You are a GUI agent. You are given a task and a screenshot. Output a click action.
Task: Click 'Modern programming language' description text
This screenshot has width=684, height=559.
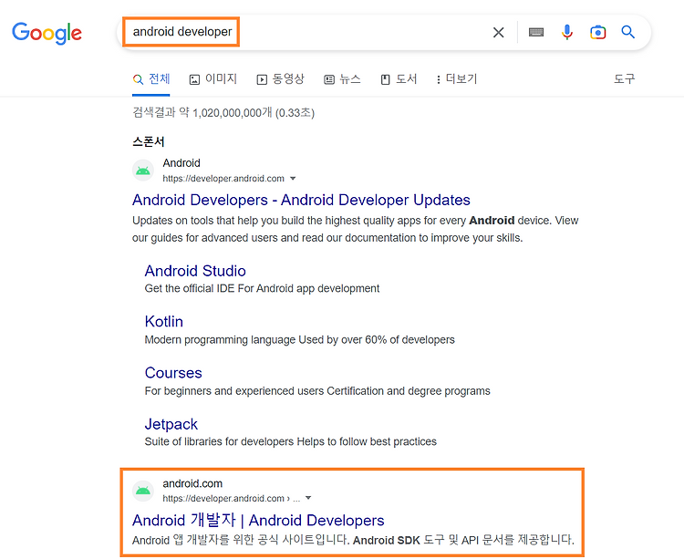[299, 339]
